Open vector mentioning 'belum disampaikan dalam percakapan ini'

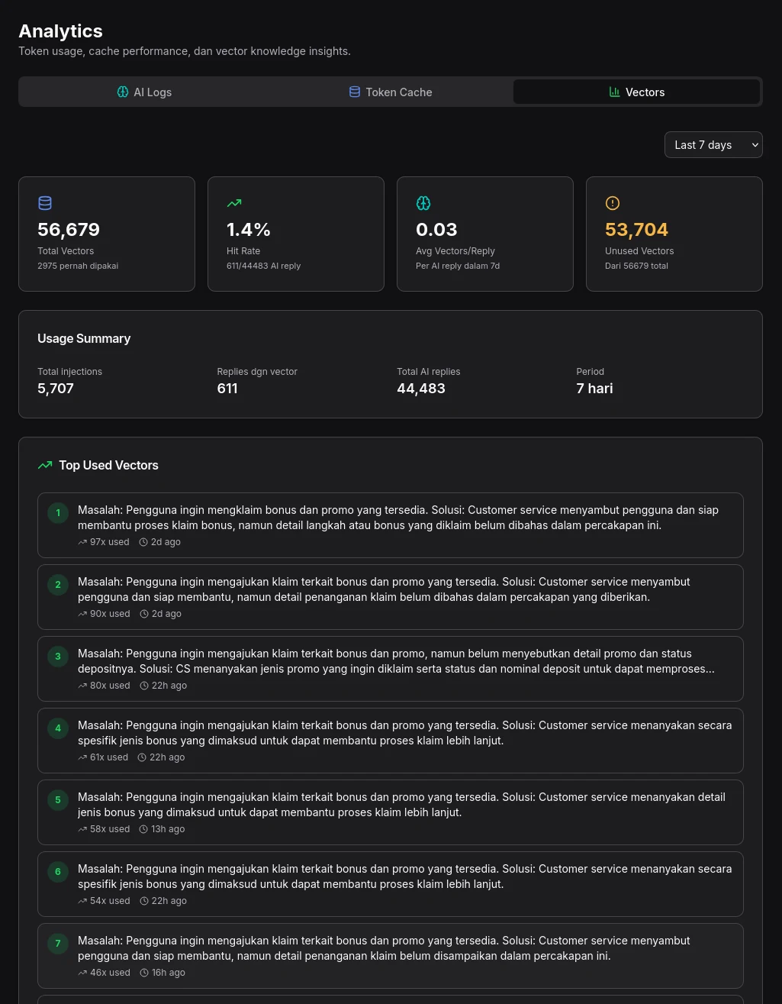point(391,956)
